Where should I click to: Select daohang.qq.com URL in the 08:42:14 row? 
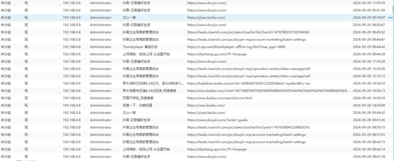click(217, 149)
